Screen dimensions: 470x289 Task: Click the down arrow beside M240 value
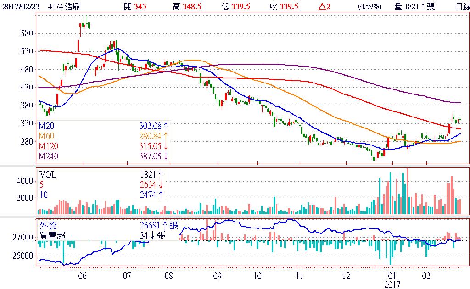166,156
